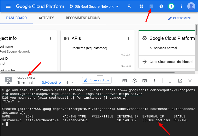Click the search magnifier icon
The width and height of the screenshot is (198, 136).
[x=129, y=6]
